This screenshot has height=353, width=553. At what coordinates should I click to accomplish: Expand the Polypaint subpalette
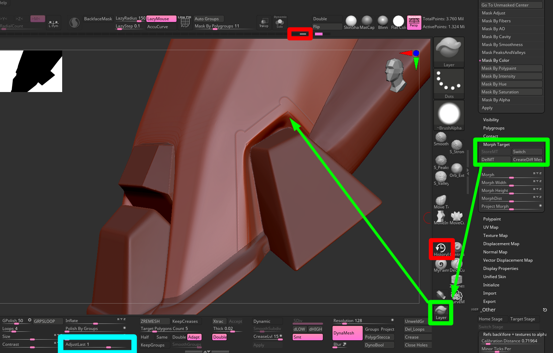point(492,219)
